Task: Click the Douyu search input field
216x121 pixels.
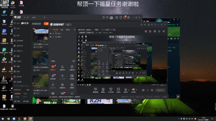Action: [x=38, y=17]
